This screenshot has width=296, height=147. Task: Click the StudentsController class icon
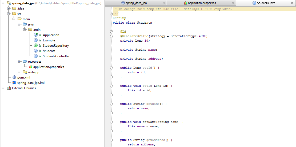tap(36, 56)
